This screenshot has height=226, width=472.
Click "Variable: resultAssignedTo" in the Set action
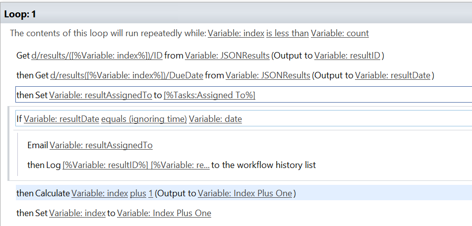pos(100,95)
